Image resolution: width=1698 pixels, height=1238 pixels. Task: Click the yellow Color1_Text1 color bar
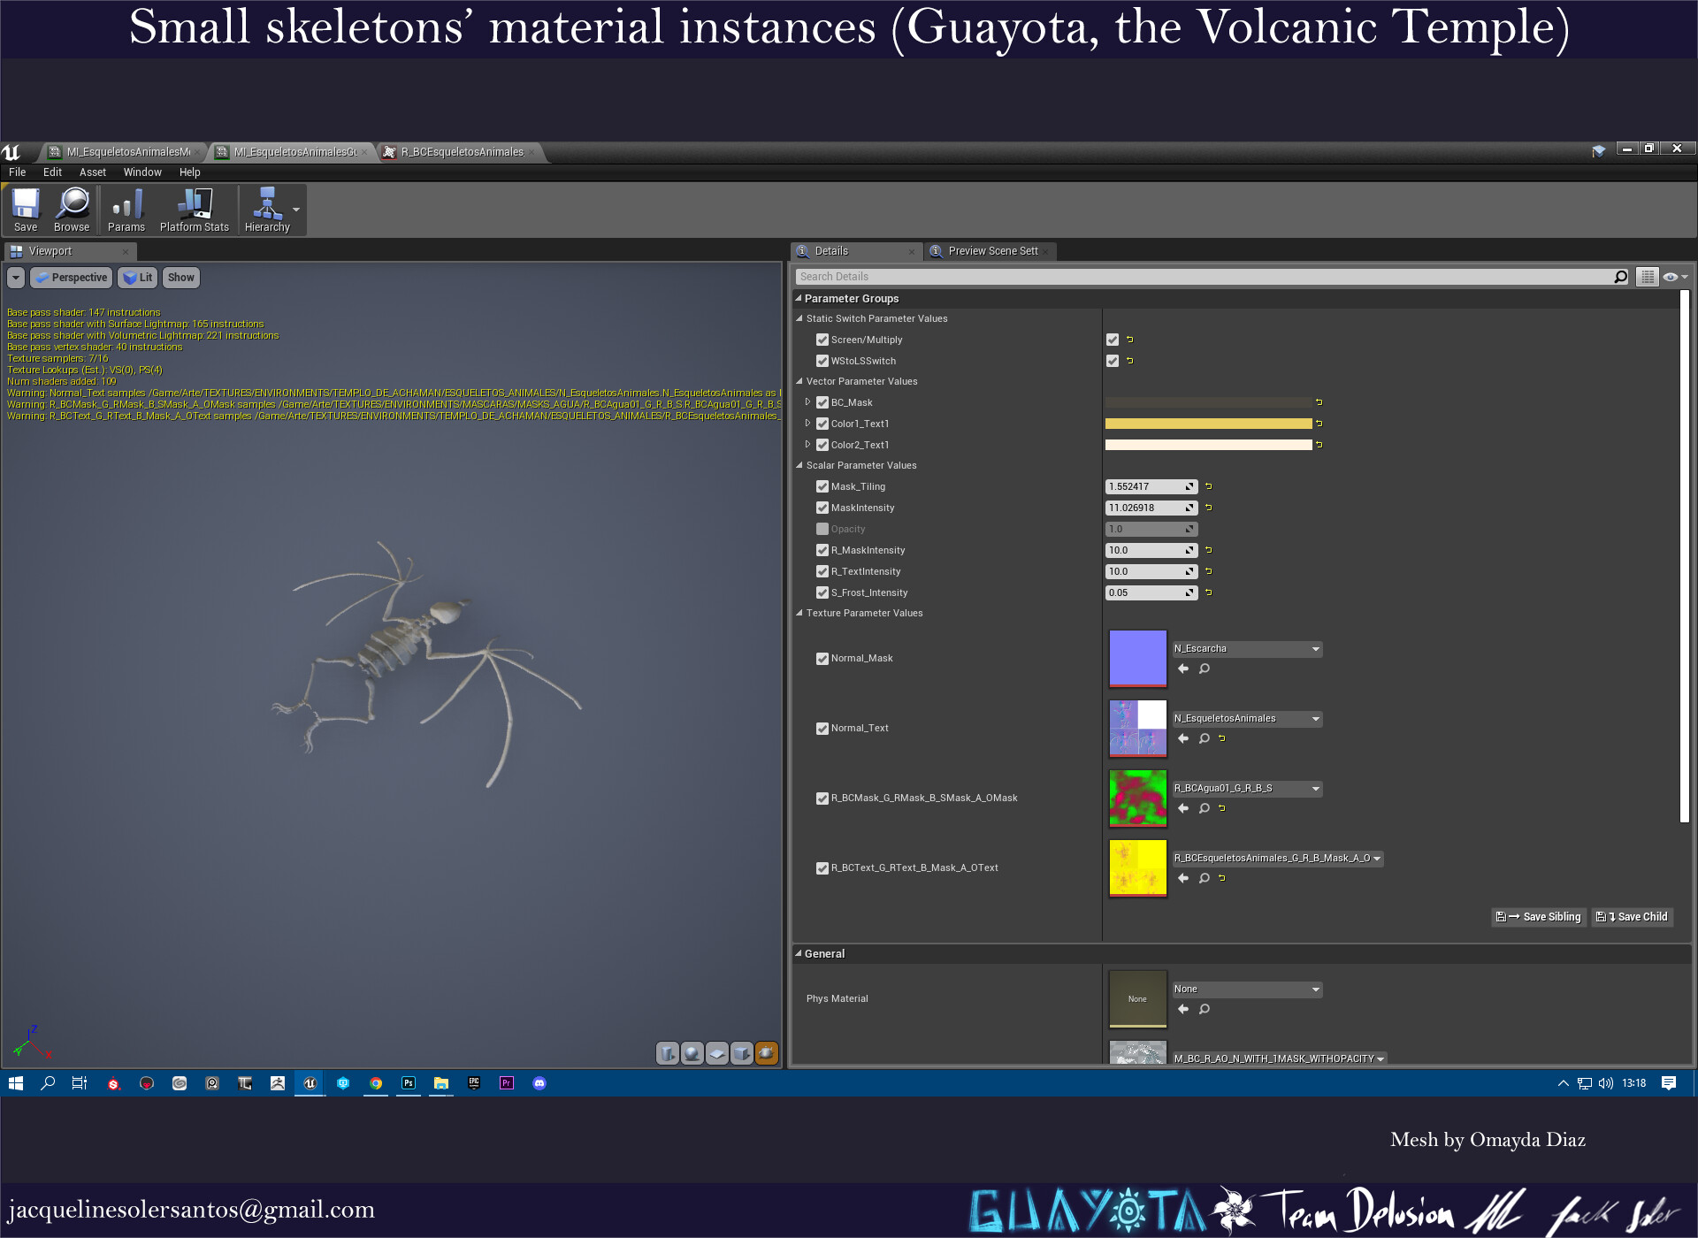(1208, 424)
